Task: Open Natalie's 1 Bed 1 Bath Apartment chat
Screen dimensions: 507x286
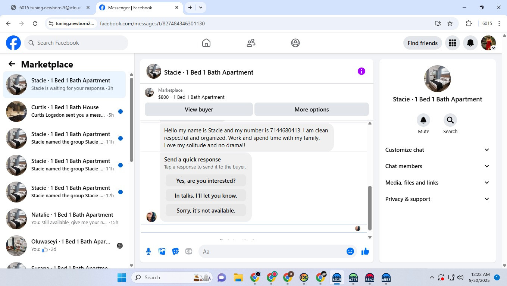Action: (65, 219)
